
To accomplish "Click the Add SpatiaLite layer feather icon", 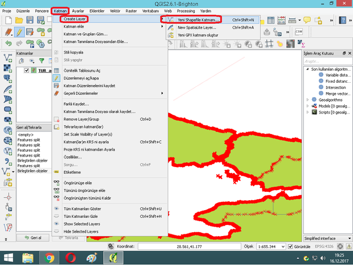I will [x=8, y=89].
